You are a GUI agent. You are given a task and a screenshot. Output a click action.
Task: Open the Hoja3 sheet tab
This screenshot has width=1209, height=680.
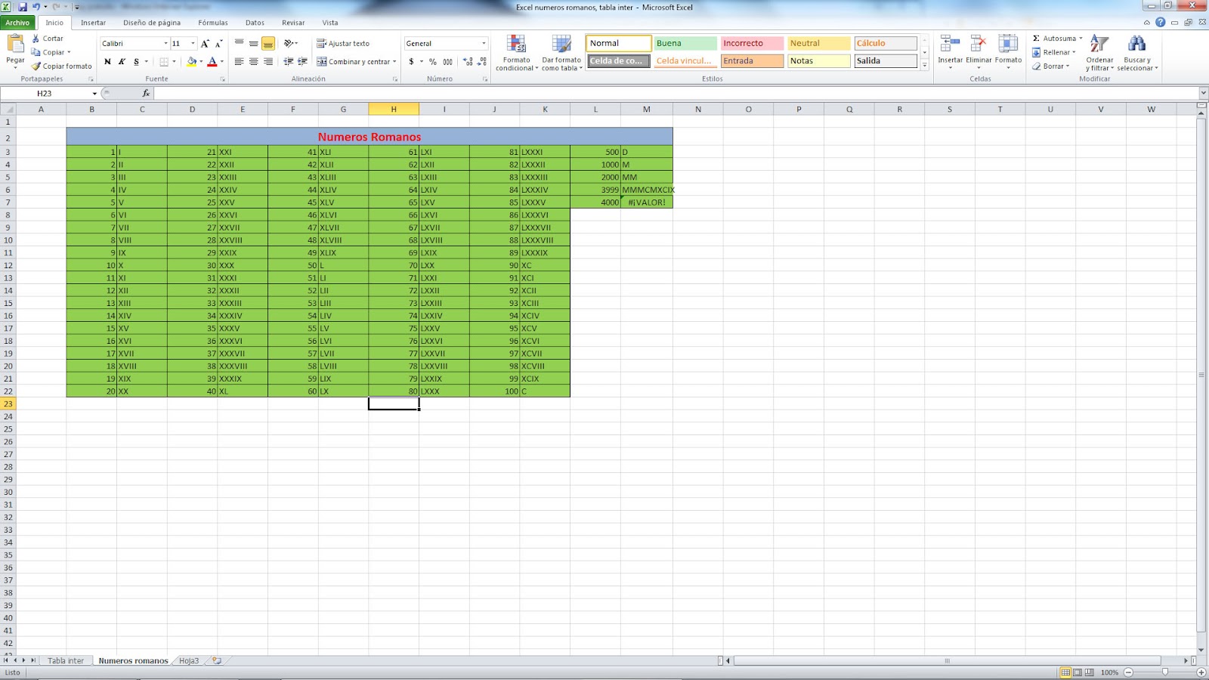pyautogui.click(x=189, y=660)
